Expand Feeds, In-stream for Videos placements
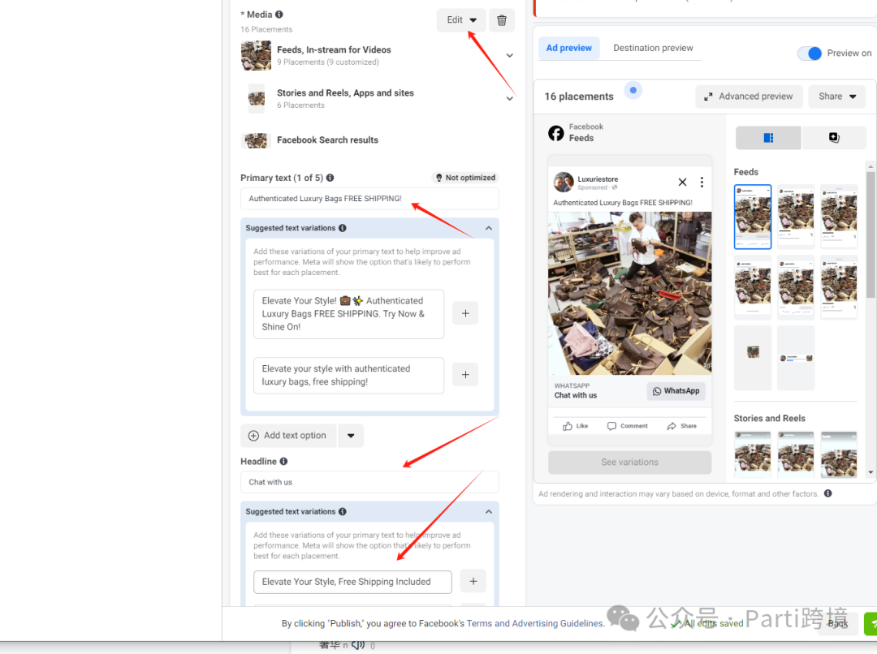This screenshot has height=654, width=877. (509, 55)
